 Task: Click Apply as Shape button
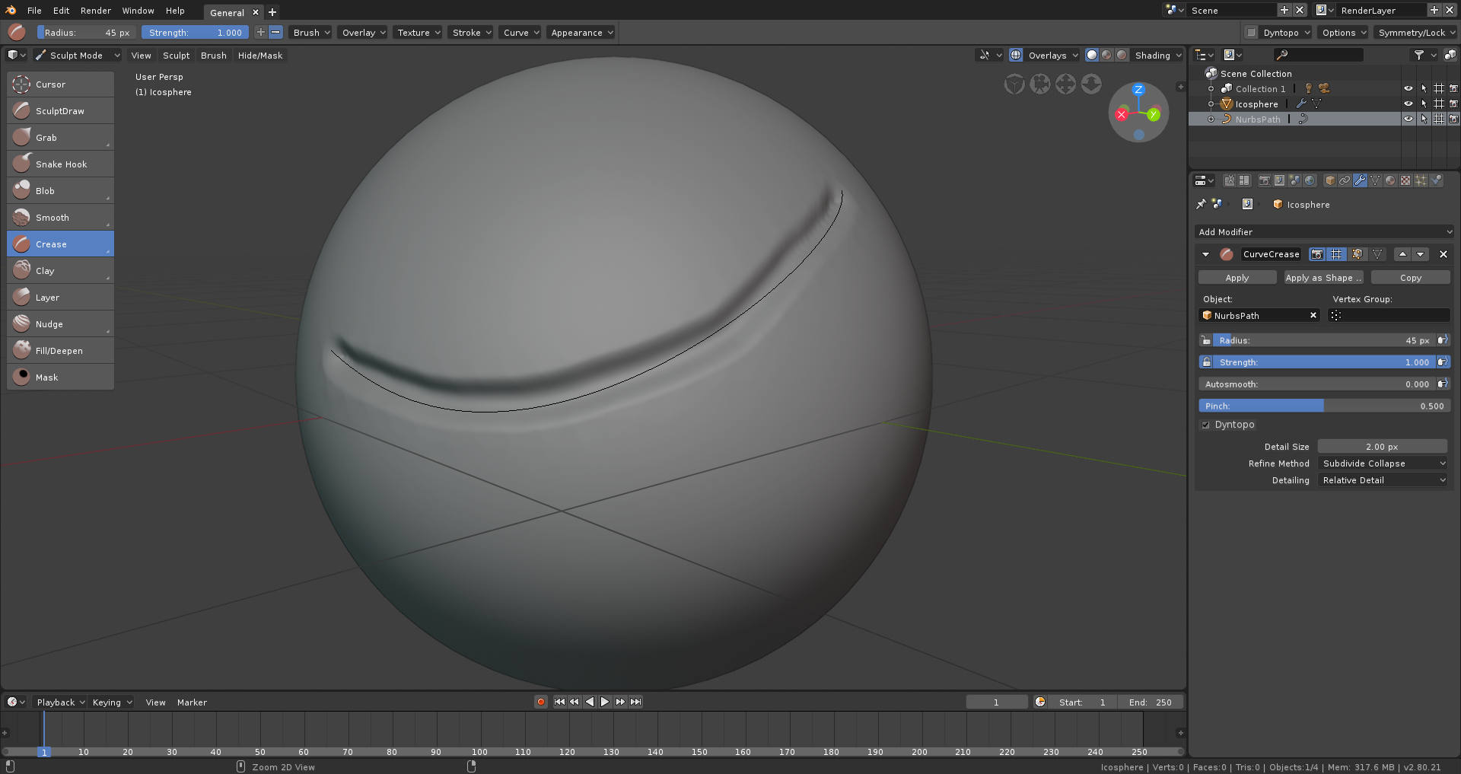1323,278
